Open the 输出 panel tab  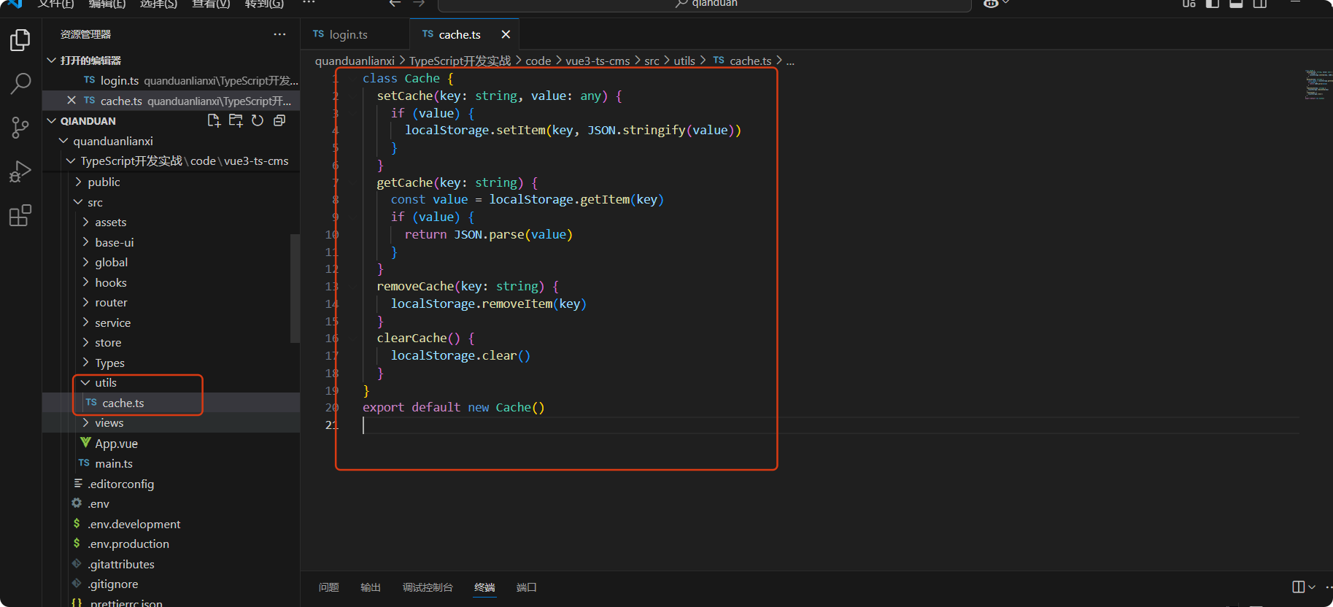point(371,587)
